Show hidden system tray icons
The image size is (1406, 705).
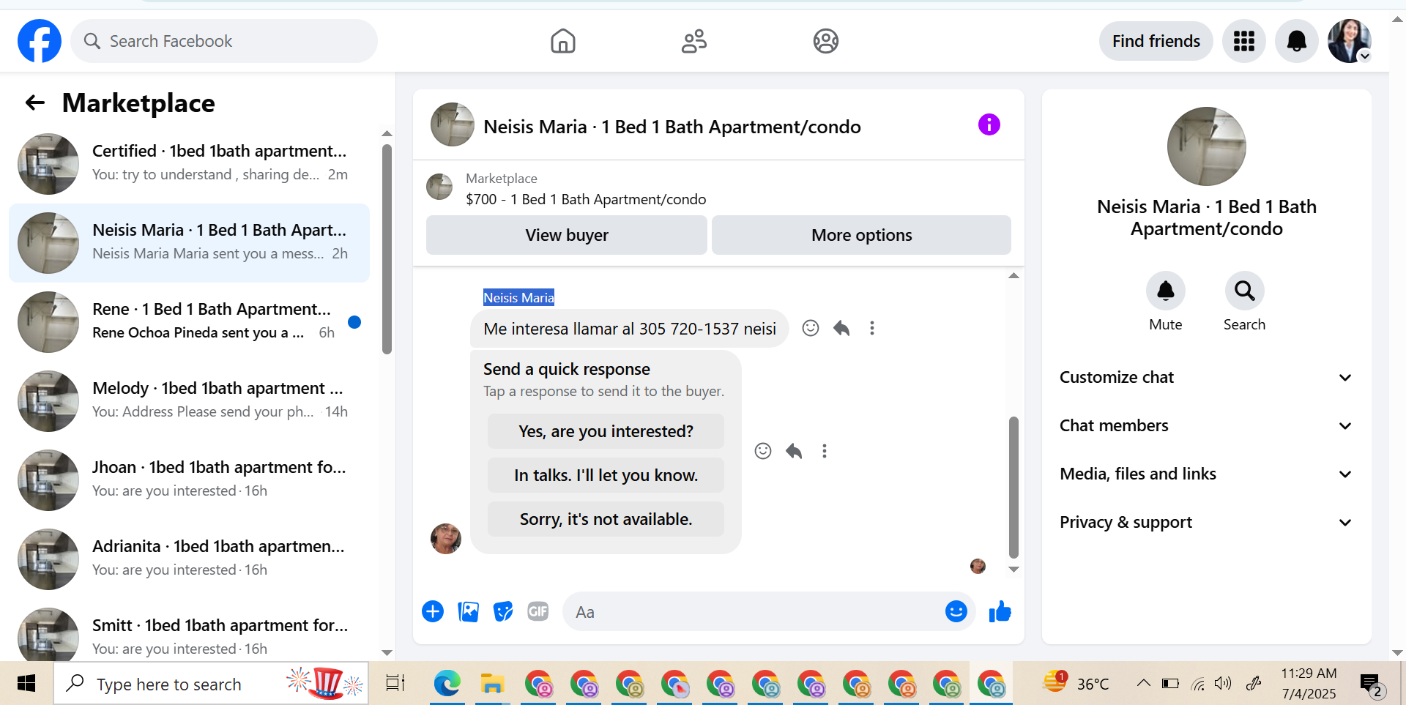point(1143,684)
